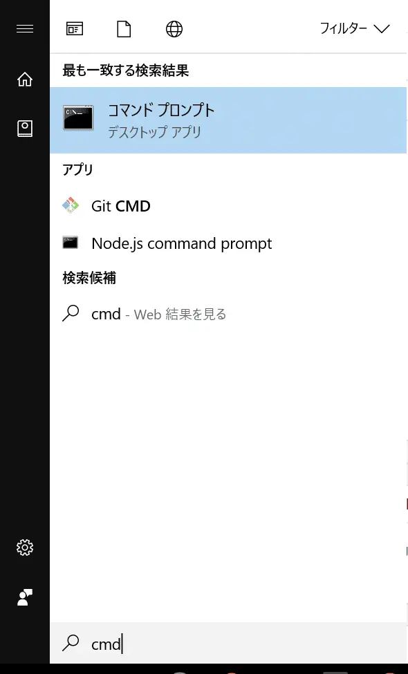The height and width of the screenshot is (674, 408).
Task: Click the colorful Git CMD icon
Action: pyautogui.click(x=71, y=206)
